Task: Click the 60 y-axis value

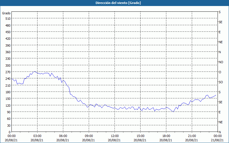Action: coord(9,119)
